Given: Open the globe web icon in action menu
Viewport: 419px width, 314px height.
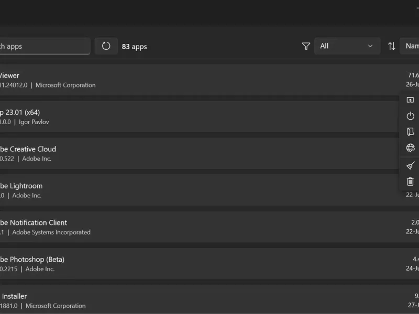Looking at the screenshot, I should click(x=410, y=148).
